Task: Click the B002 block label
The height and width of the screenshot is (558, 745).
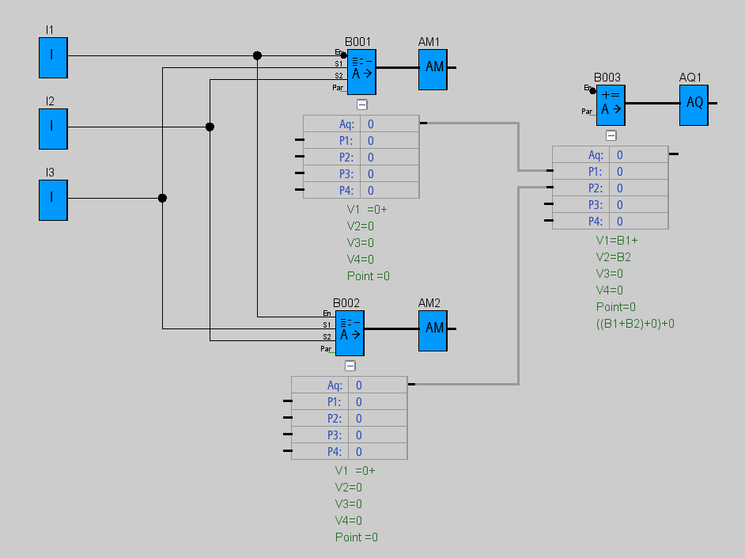Action: pyautogui.click(x=346, y=303)
